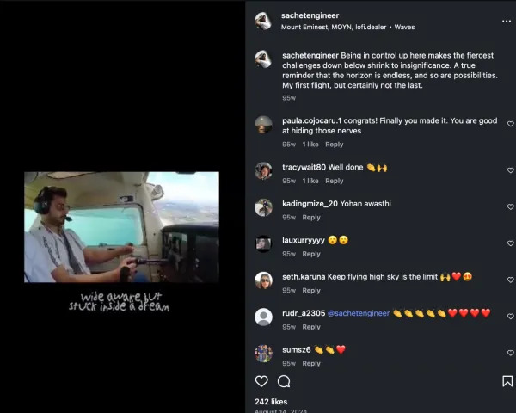
Task: Like sumsz6's comment heart
Action: click(510, 353)
